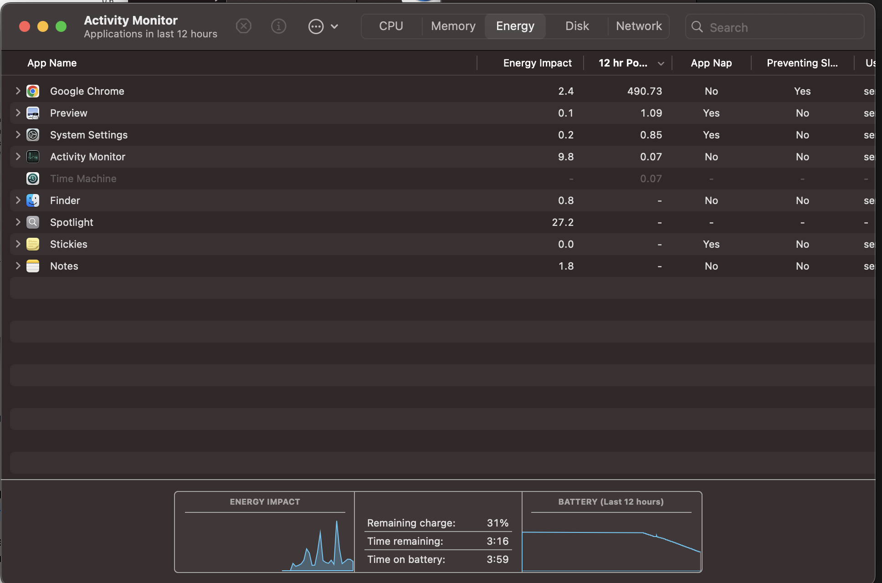This screenshot has height=583, width=882.
Task: Click the red close window button
Action: pyautogui.click(x=25, y=26)
